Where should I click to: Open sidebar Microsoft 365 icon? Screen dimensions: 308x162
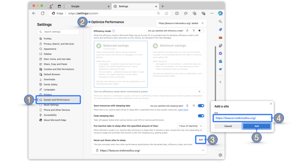click(x=220, y=53)
